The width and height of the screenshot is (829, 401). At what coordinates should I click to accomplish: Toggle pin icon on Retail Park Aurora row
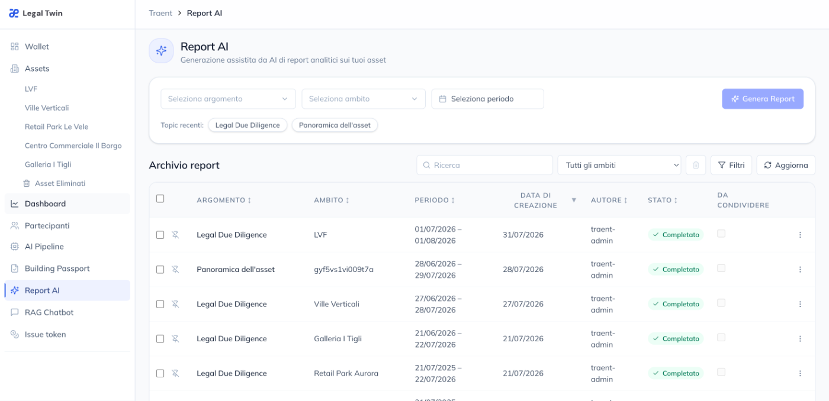point(175,373)
